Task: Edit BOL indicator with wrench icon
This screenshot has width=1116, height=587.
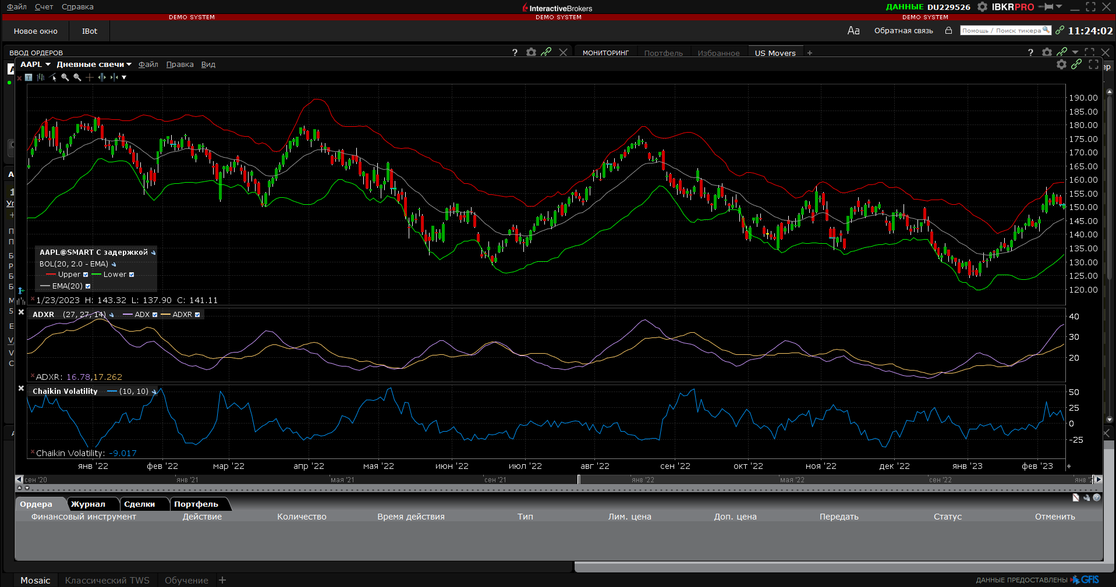Action: tap(114, 264)
